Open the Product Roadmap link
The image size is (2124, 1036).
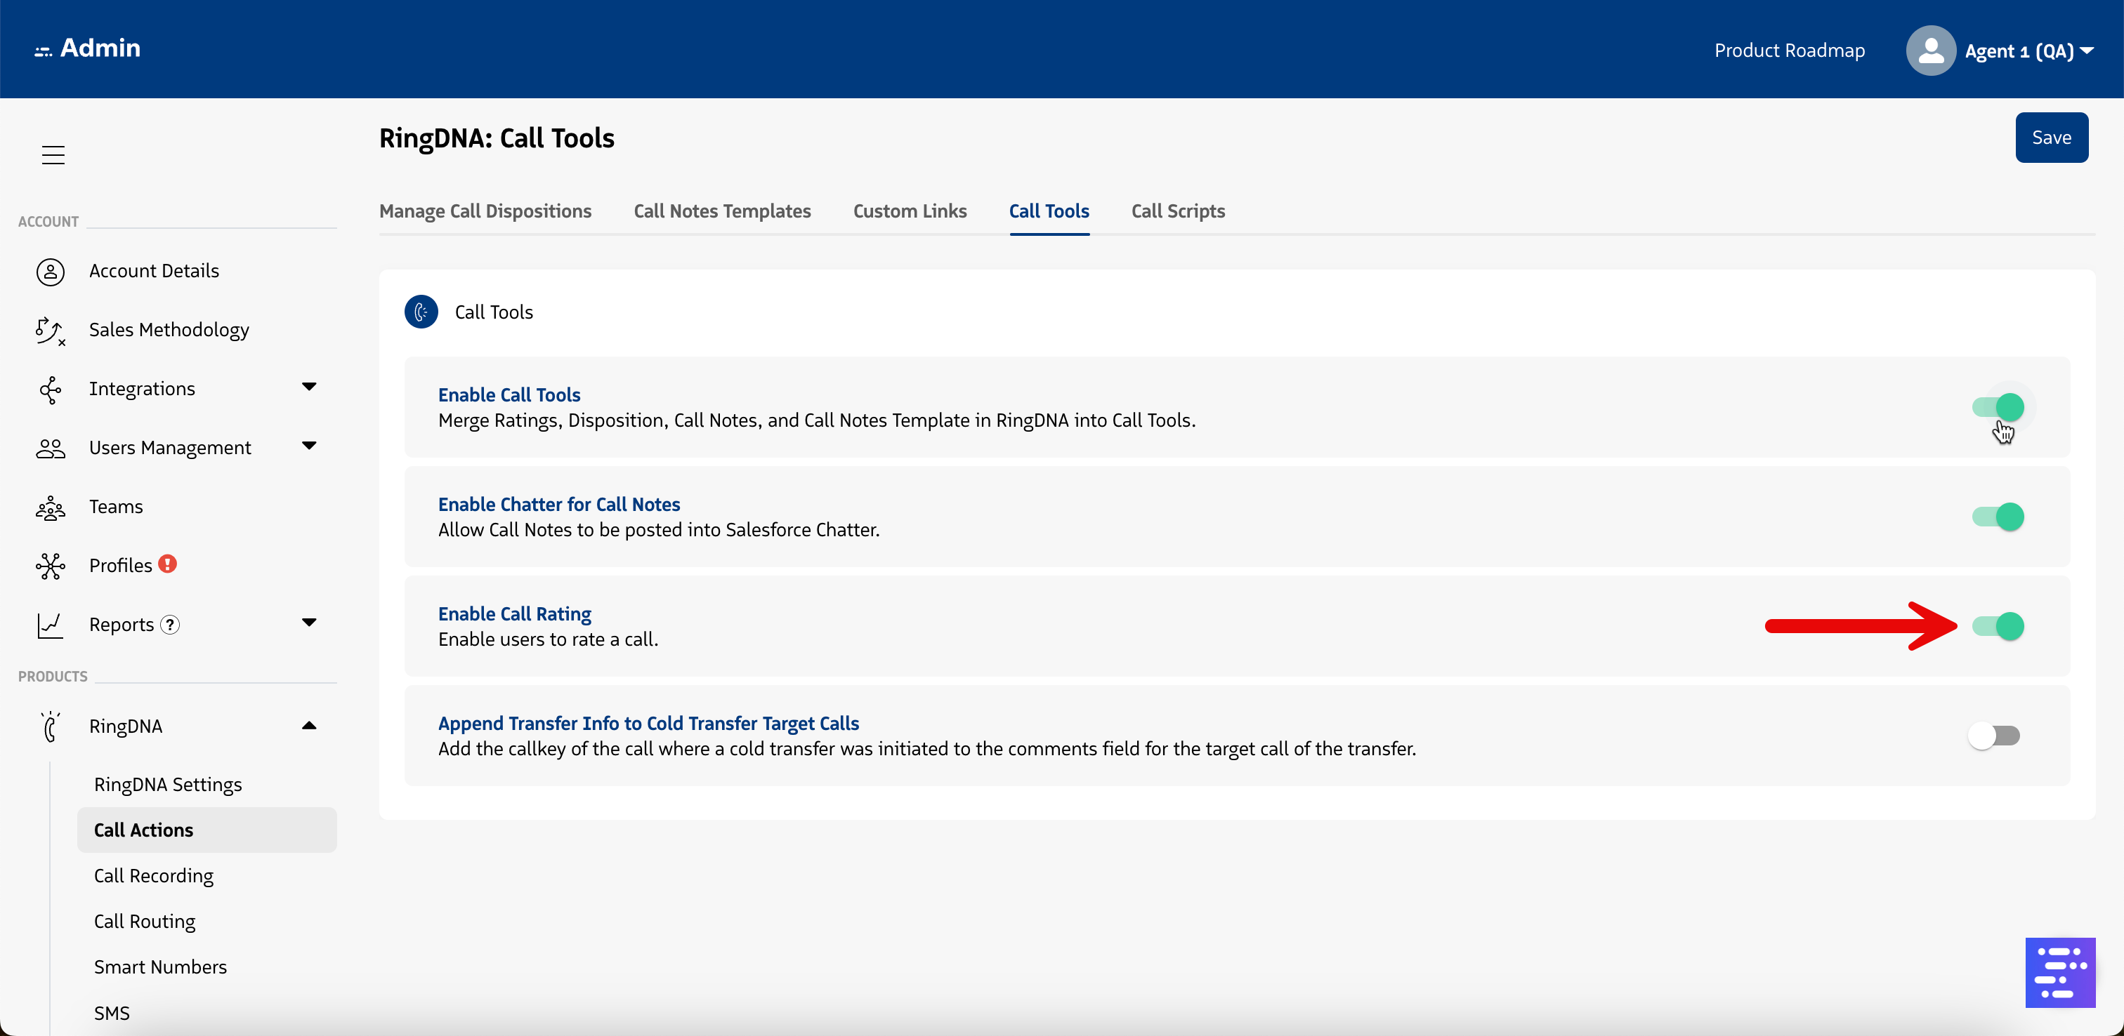[x=1789, y=51]
